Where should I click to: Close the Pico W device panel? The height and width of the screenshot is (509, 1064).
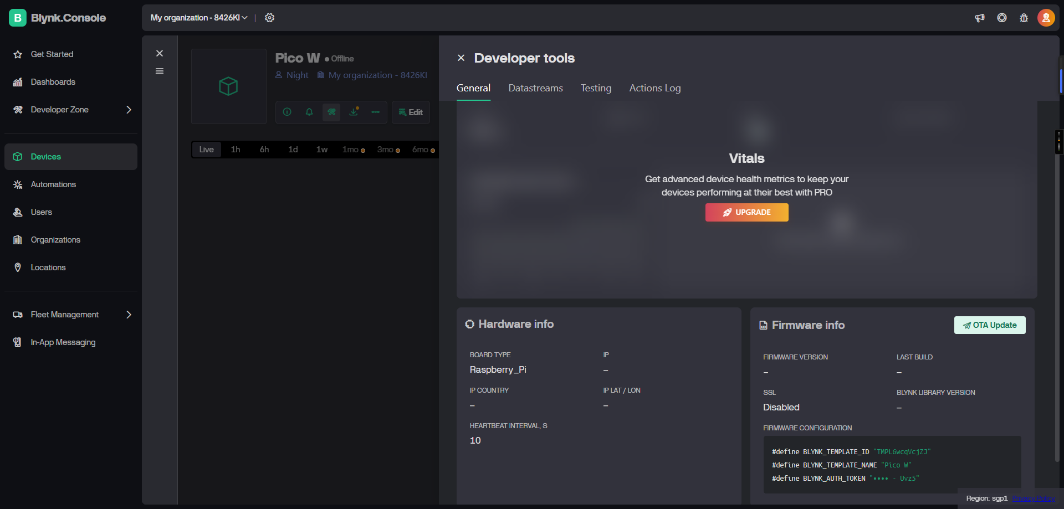(x=160, y=53)
